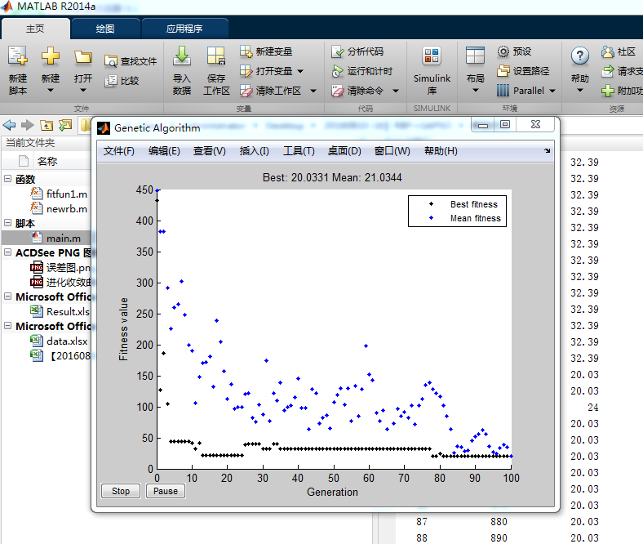This screenshot has width=643, height=544.
Task: Open 窗口(W) menu in figure window
Action: (x=392, y=151)
